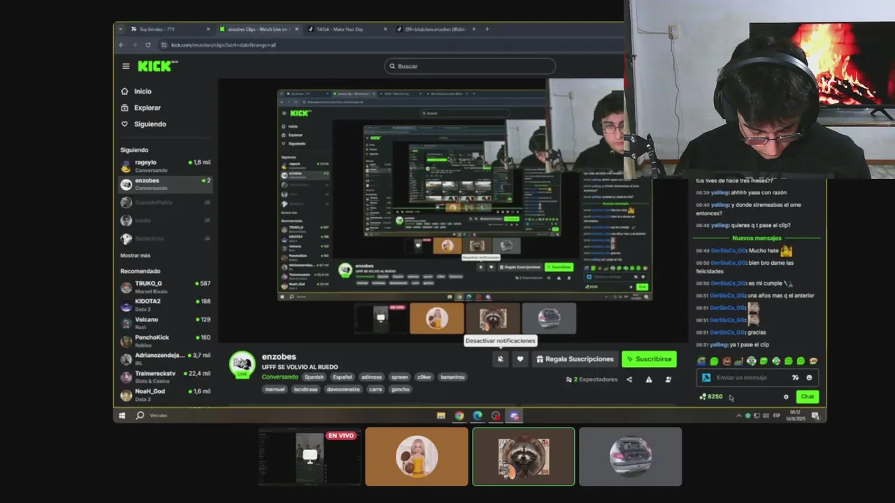The height and width of the screenshot is (503, 895).
Task: Open the Kick hamburger menu
Action: pyautogui.click(x=126, y=66)
